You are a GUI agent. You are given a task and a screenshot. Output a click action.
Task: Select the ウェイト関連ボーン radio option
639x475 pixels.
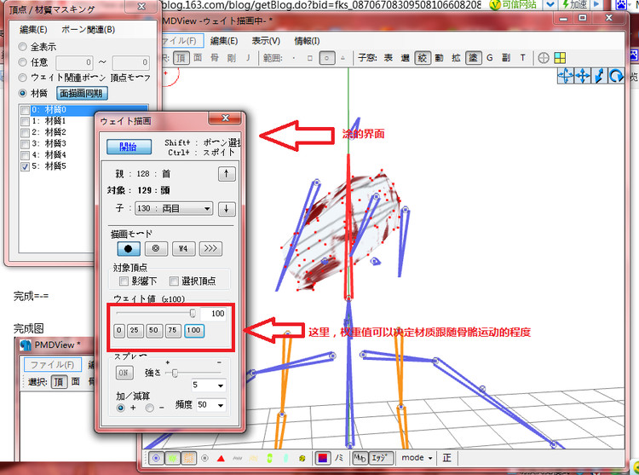click(x=23, y=78)
